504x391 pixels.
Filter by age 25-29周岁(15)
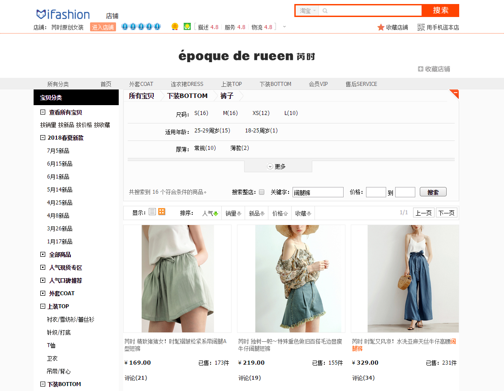212,131
